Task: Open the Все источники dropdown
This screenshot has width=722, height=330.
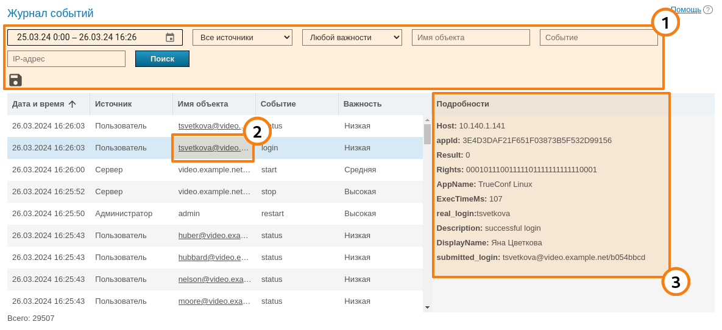Action: [242, 38]
